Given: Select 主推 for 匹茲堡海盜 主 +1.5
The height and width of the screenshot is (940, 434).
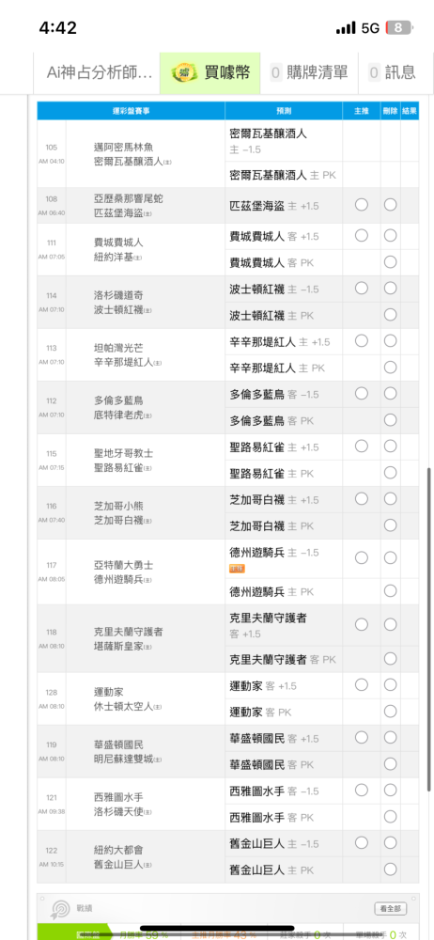Looking at the screenshot, I should point(362,205).
